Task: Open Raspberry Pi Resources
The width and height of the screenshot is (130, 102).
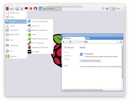Action: pyautogui.click(x=40, y=47)
